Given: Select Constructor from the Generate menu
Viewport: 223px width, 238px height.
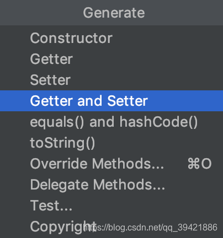Looking at the screenshot, I should (112, 38).
